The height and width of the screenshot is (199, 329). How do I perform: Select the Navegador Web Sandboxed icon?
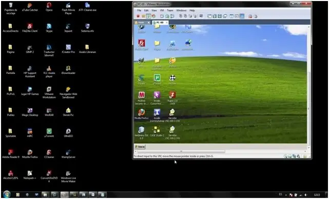68,92
